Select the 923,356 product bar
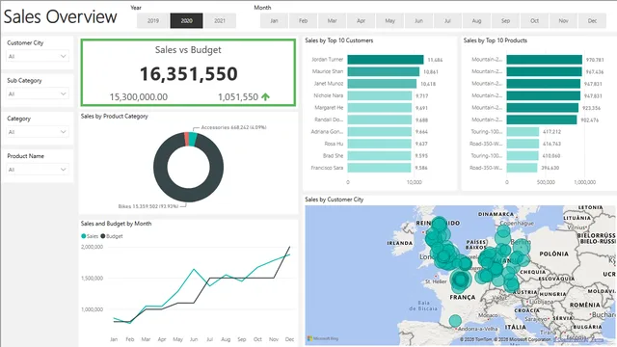The height and width of the screenshot is (347, 617). (x=542, y=107)
